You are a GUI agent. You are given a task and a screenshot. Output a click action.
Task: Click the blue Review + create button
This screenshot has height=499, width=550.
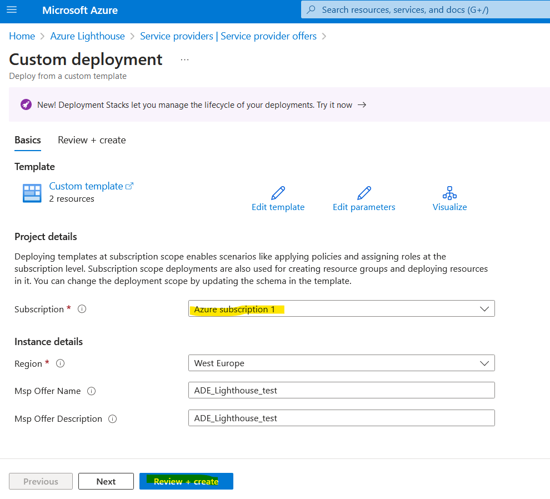(x=186, y=481)
